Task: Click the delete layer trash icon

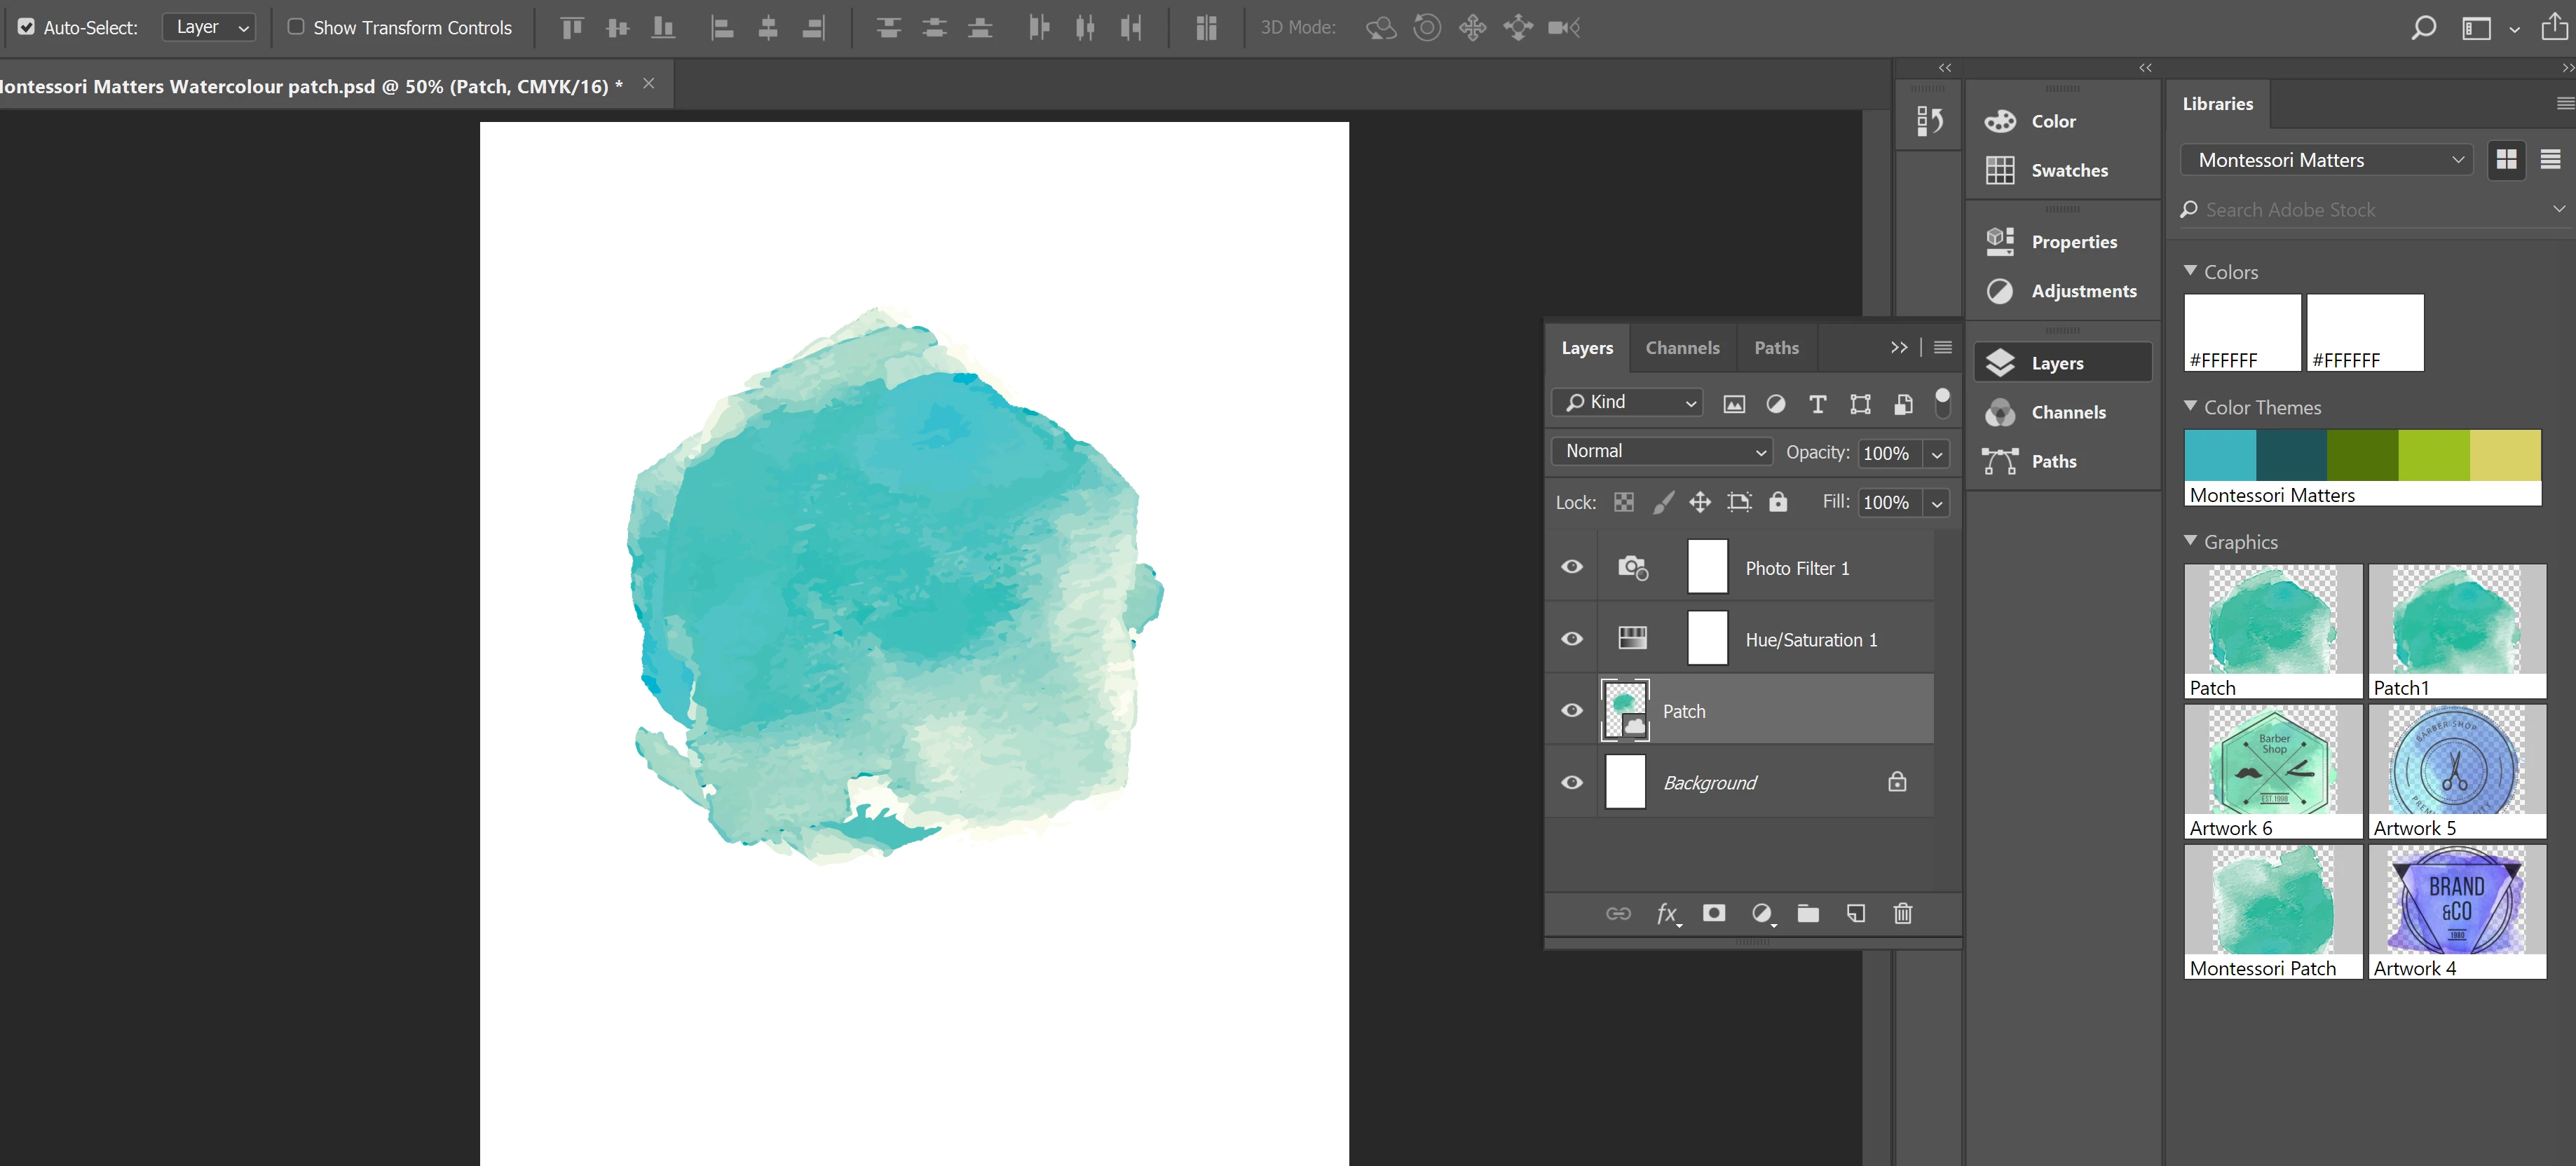Action: (1902, 913)
